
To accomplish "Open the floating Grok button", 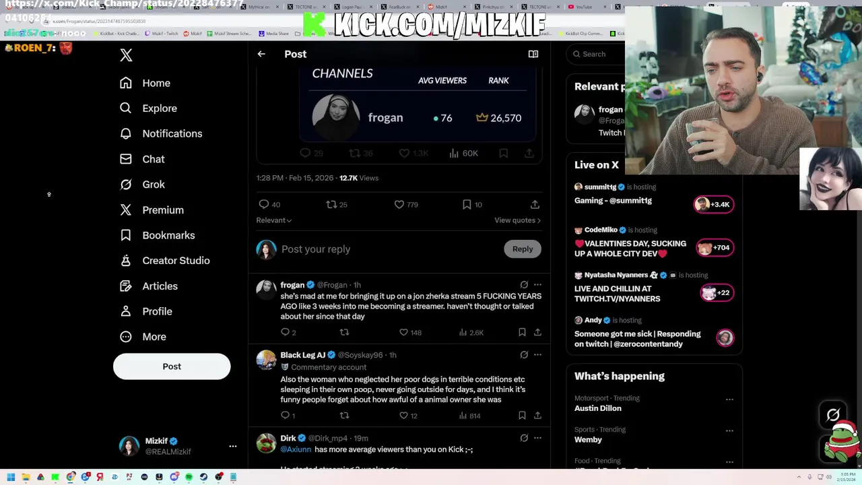I will click(833, 415).
